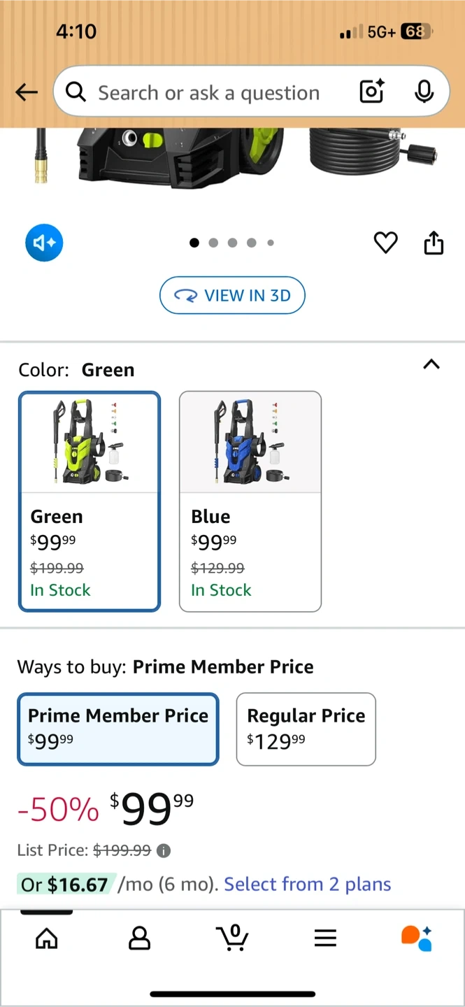Select the Green color option
Viewport: 465px width, 1007px height.
tap(90, 501)
